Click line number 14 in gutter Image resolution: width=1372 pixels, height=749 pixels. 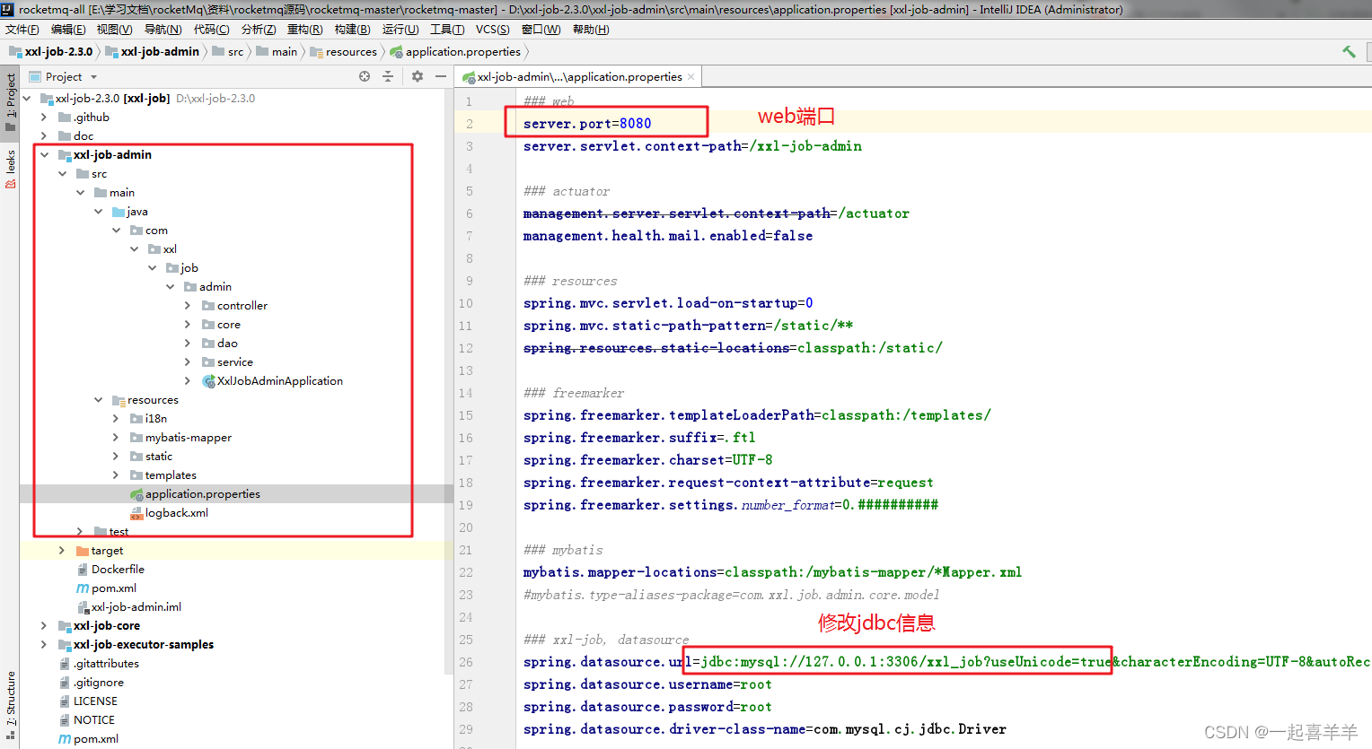point(465,393)
